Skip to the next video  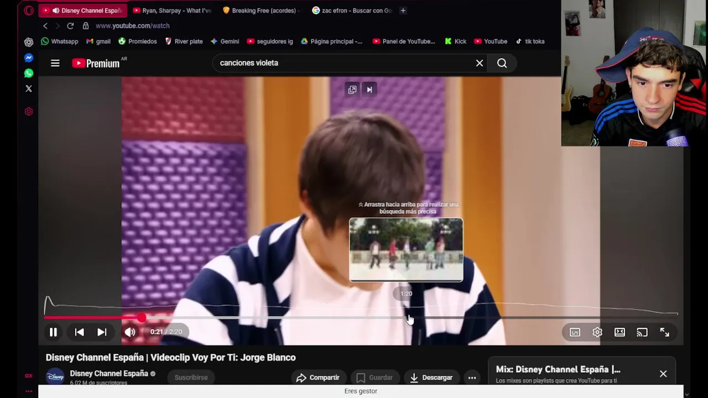pos(102,332)
